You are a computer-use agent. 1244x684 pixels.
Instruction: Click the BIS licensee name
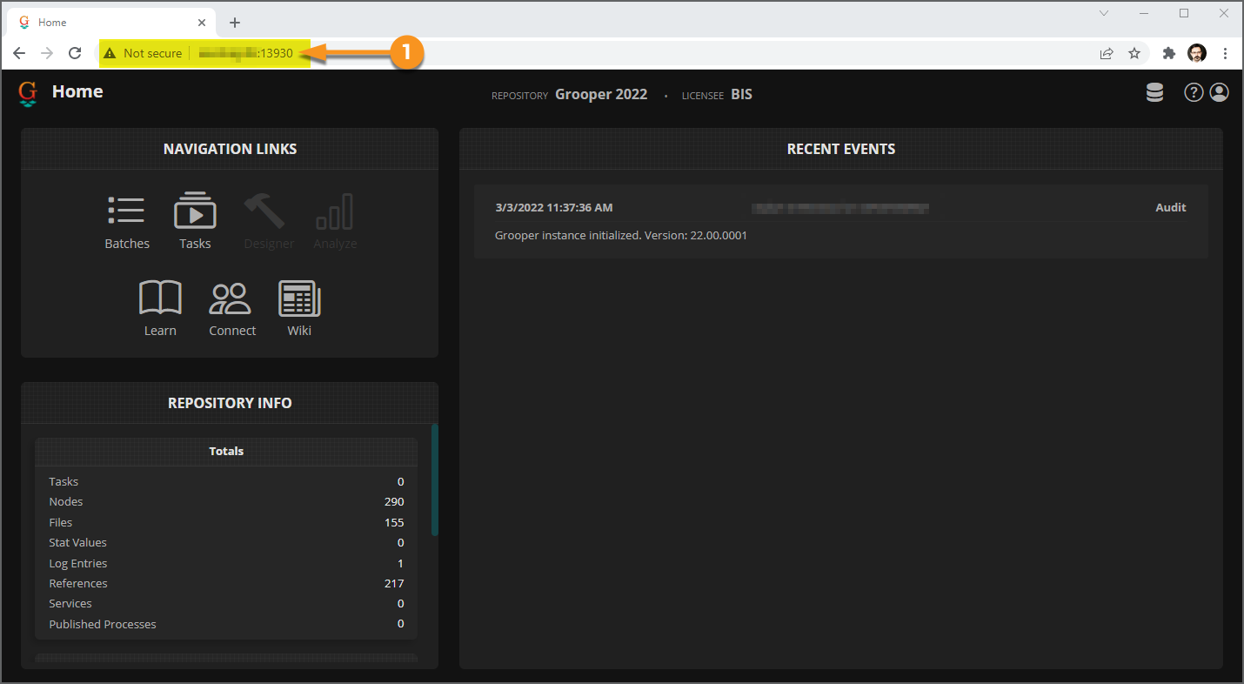coord(741,94)
